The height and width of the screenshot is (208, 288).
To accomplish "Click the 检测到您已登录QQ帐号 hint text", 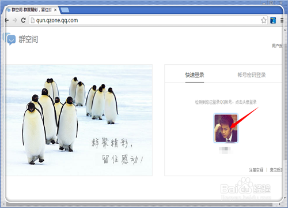I will 226,102.
